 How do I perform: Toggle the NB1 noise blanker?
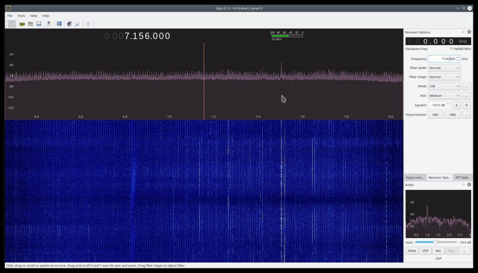pos(435,114)
